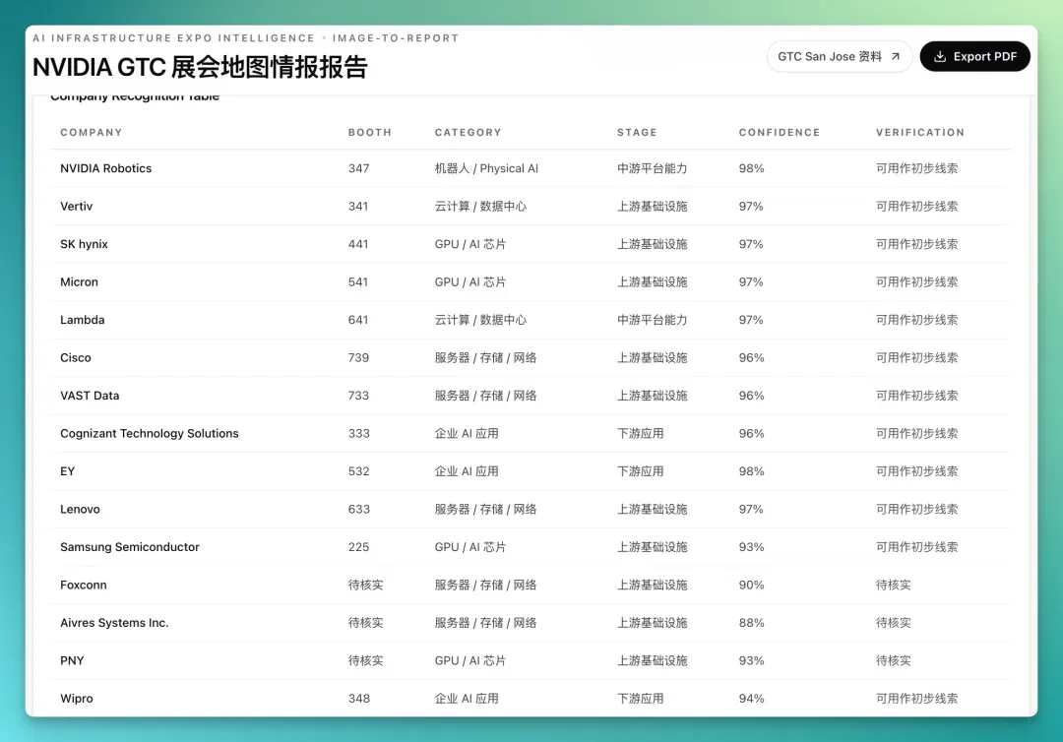Click the CATEGORY column header
Screen dimensions: 1063x742
(468, 132)
